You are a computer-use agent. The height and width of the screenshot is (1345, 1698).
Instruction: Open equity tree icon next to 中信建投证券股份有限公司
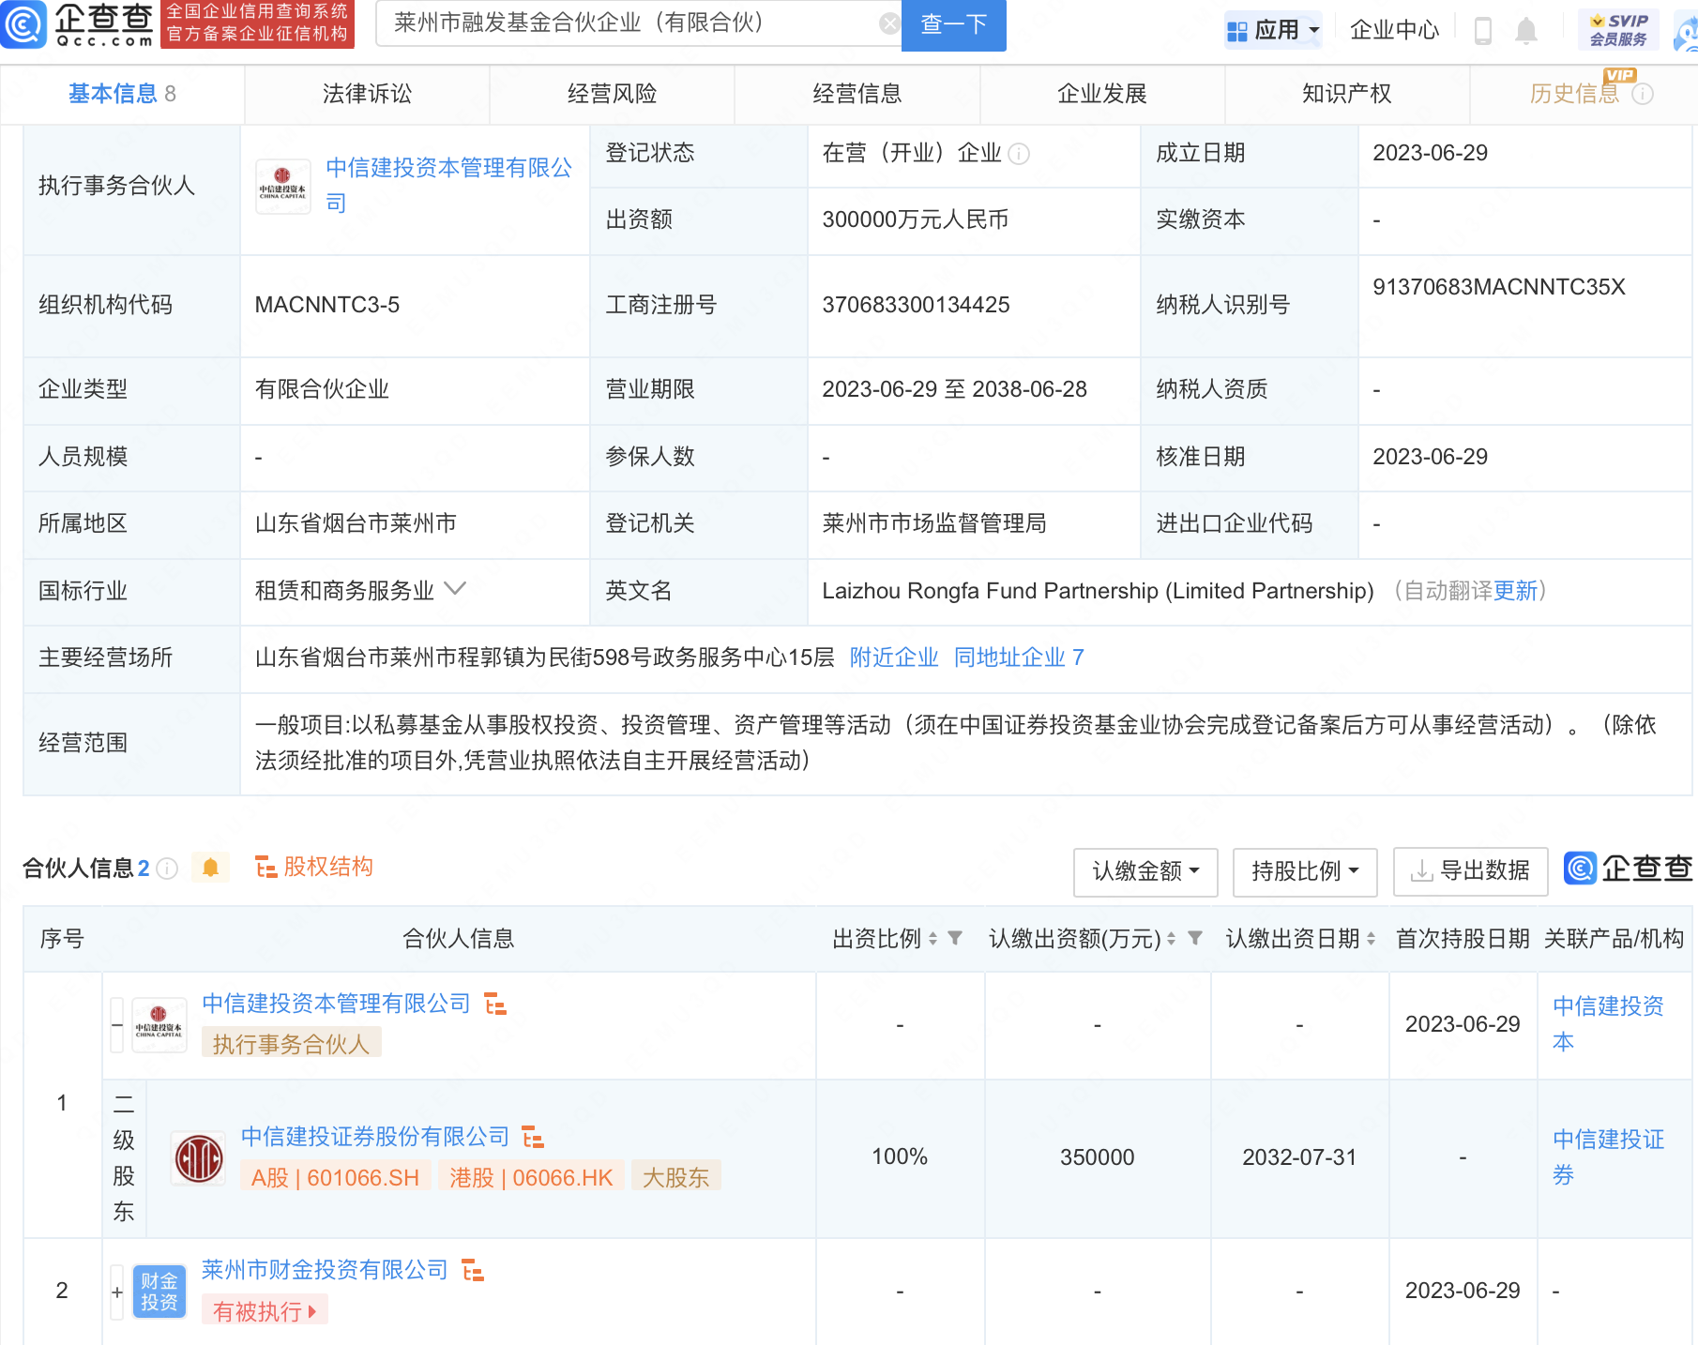pyautogui.click(x=533, y=1138)
